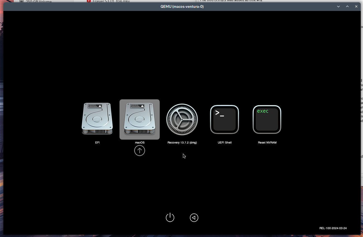Click the QEMU window title bar
This screenshot has height=237, width=363.
click(182, 6)
